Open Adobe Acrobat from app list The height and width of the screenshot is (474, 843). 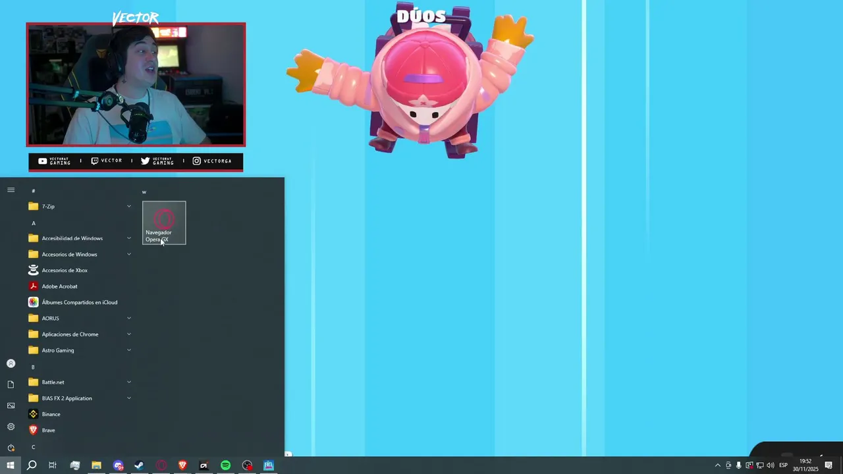(x=79, y=286)
